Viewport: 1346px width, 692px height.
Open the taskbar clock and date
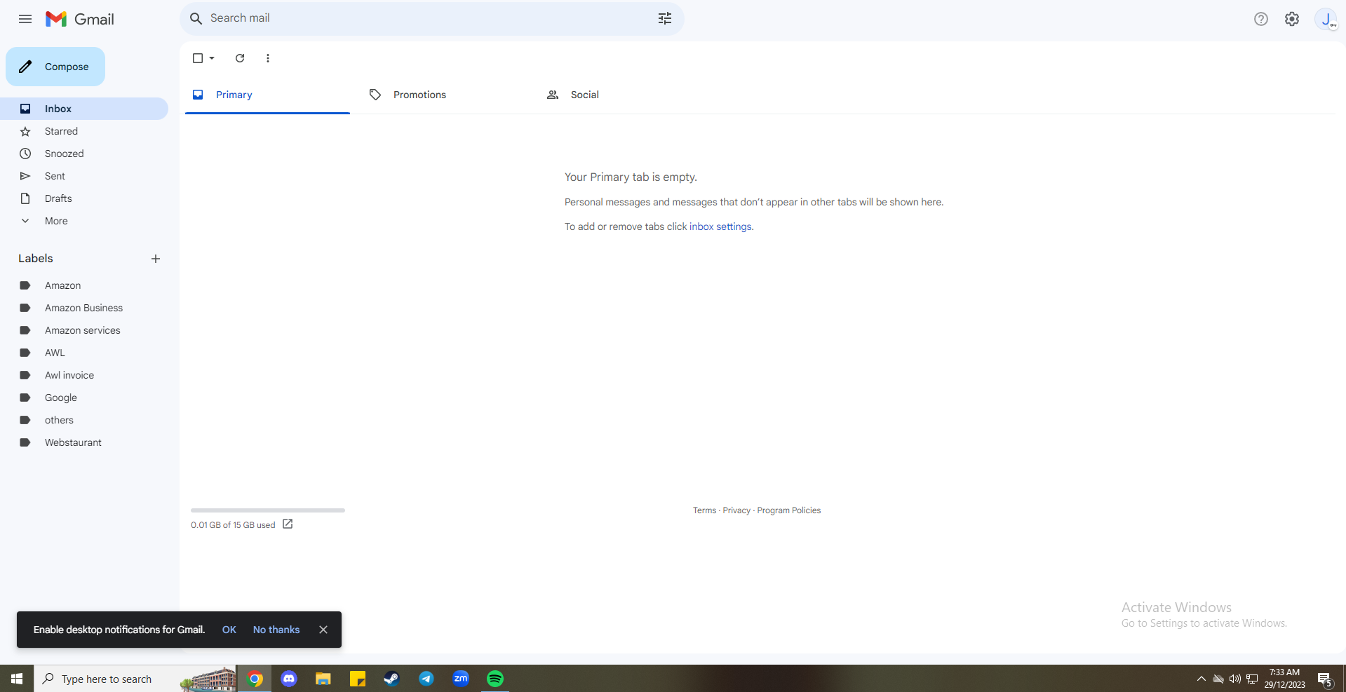(x=1284, y=679)
